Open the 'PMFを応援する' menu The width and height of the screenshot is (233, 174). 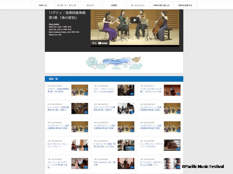[x=185, y=5]
